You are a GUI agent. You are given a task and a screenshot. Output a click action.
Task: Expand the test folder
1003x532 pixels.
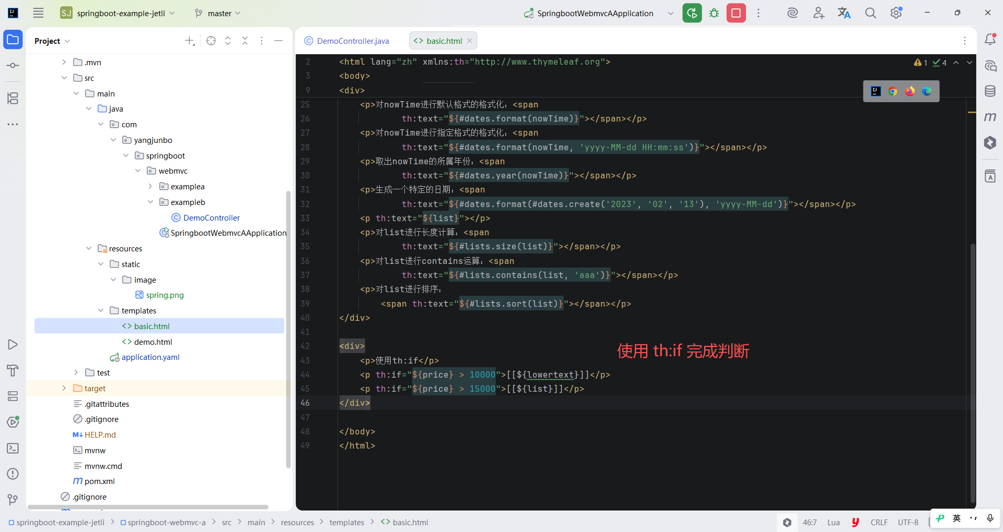point(76,372)
